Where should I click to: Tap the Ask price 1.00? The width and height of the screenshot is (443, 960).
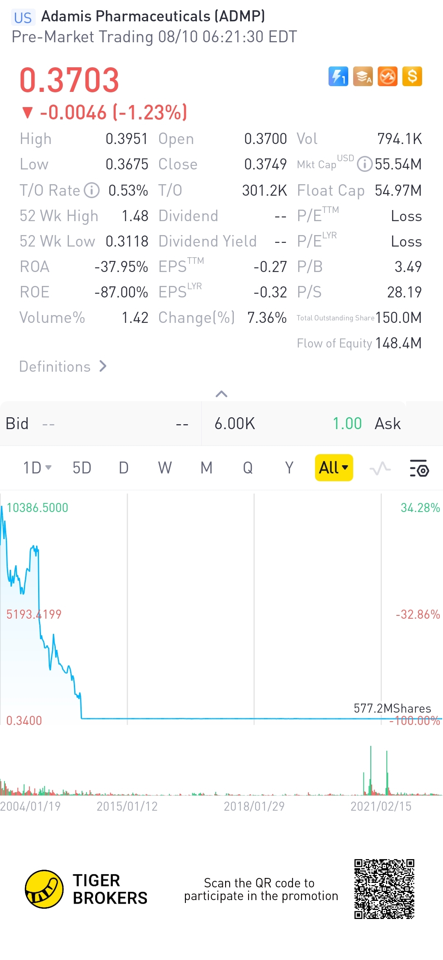point(347,423)
